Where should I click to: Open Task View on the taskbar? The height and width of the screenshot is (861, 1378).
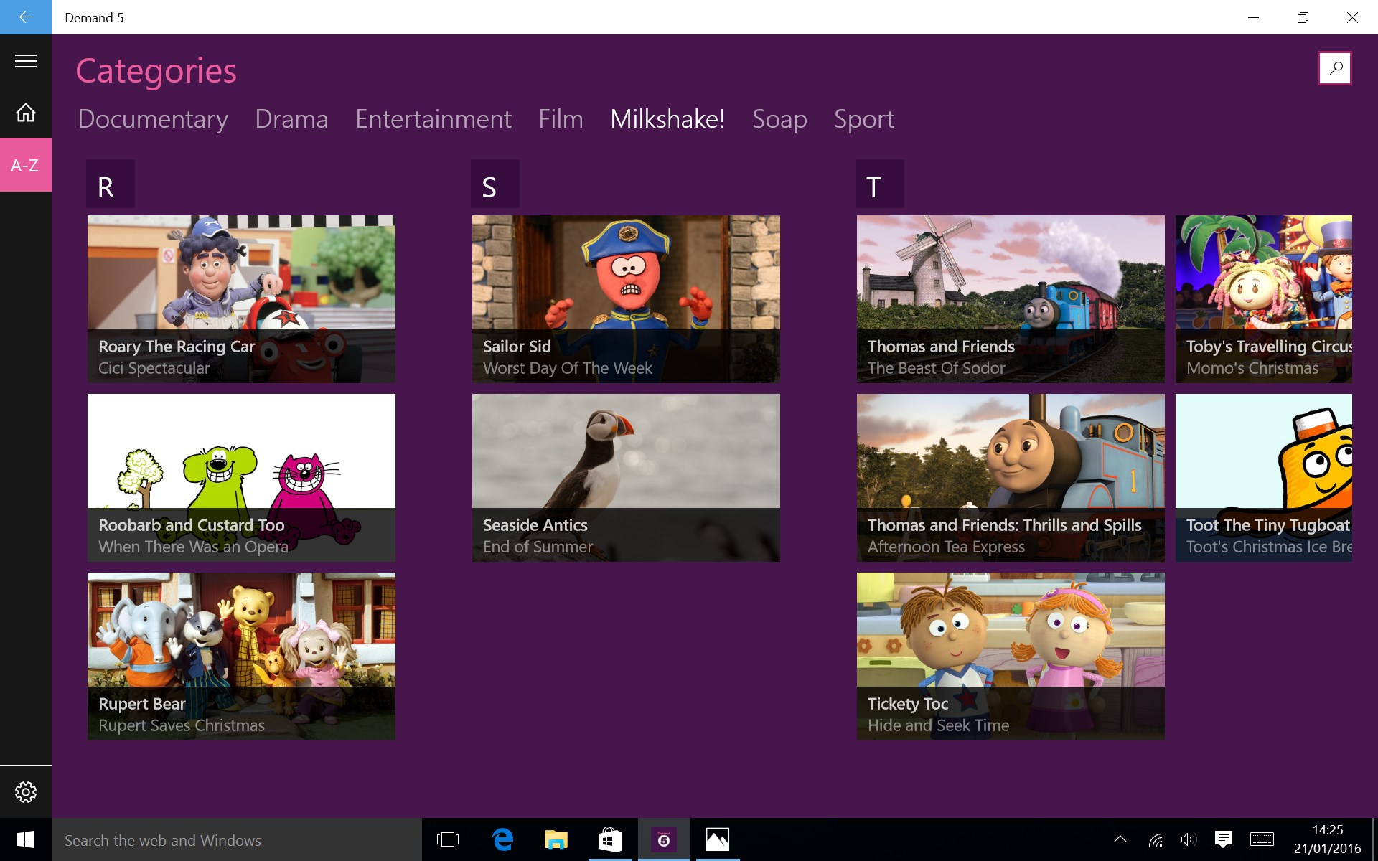tap(447, 839)
